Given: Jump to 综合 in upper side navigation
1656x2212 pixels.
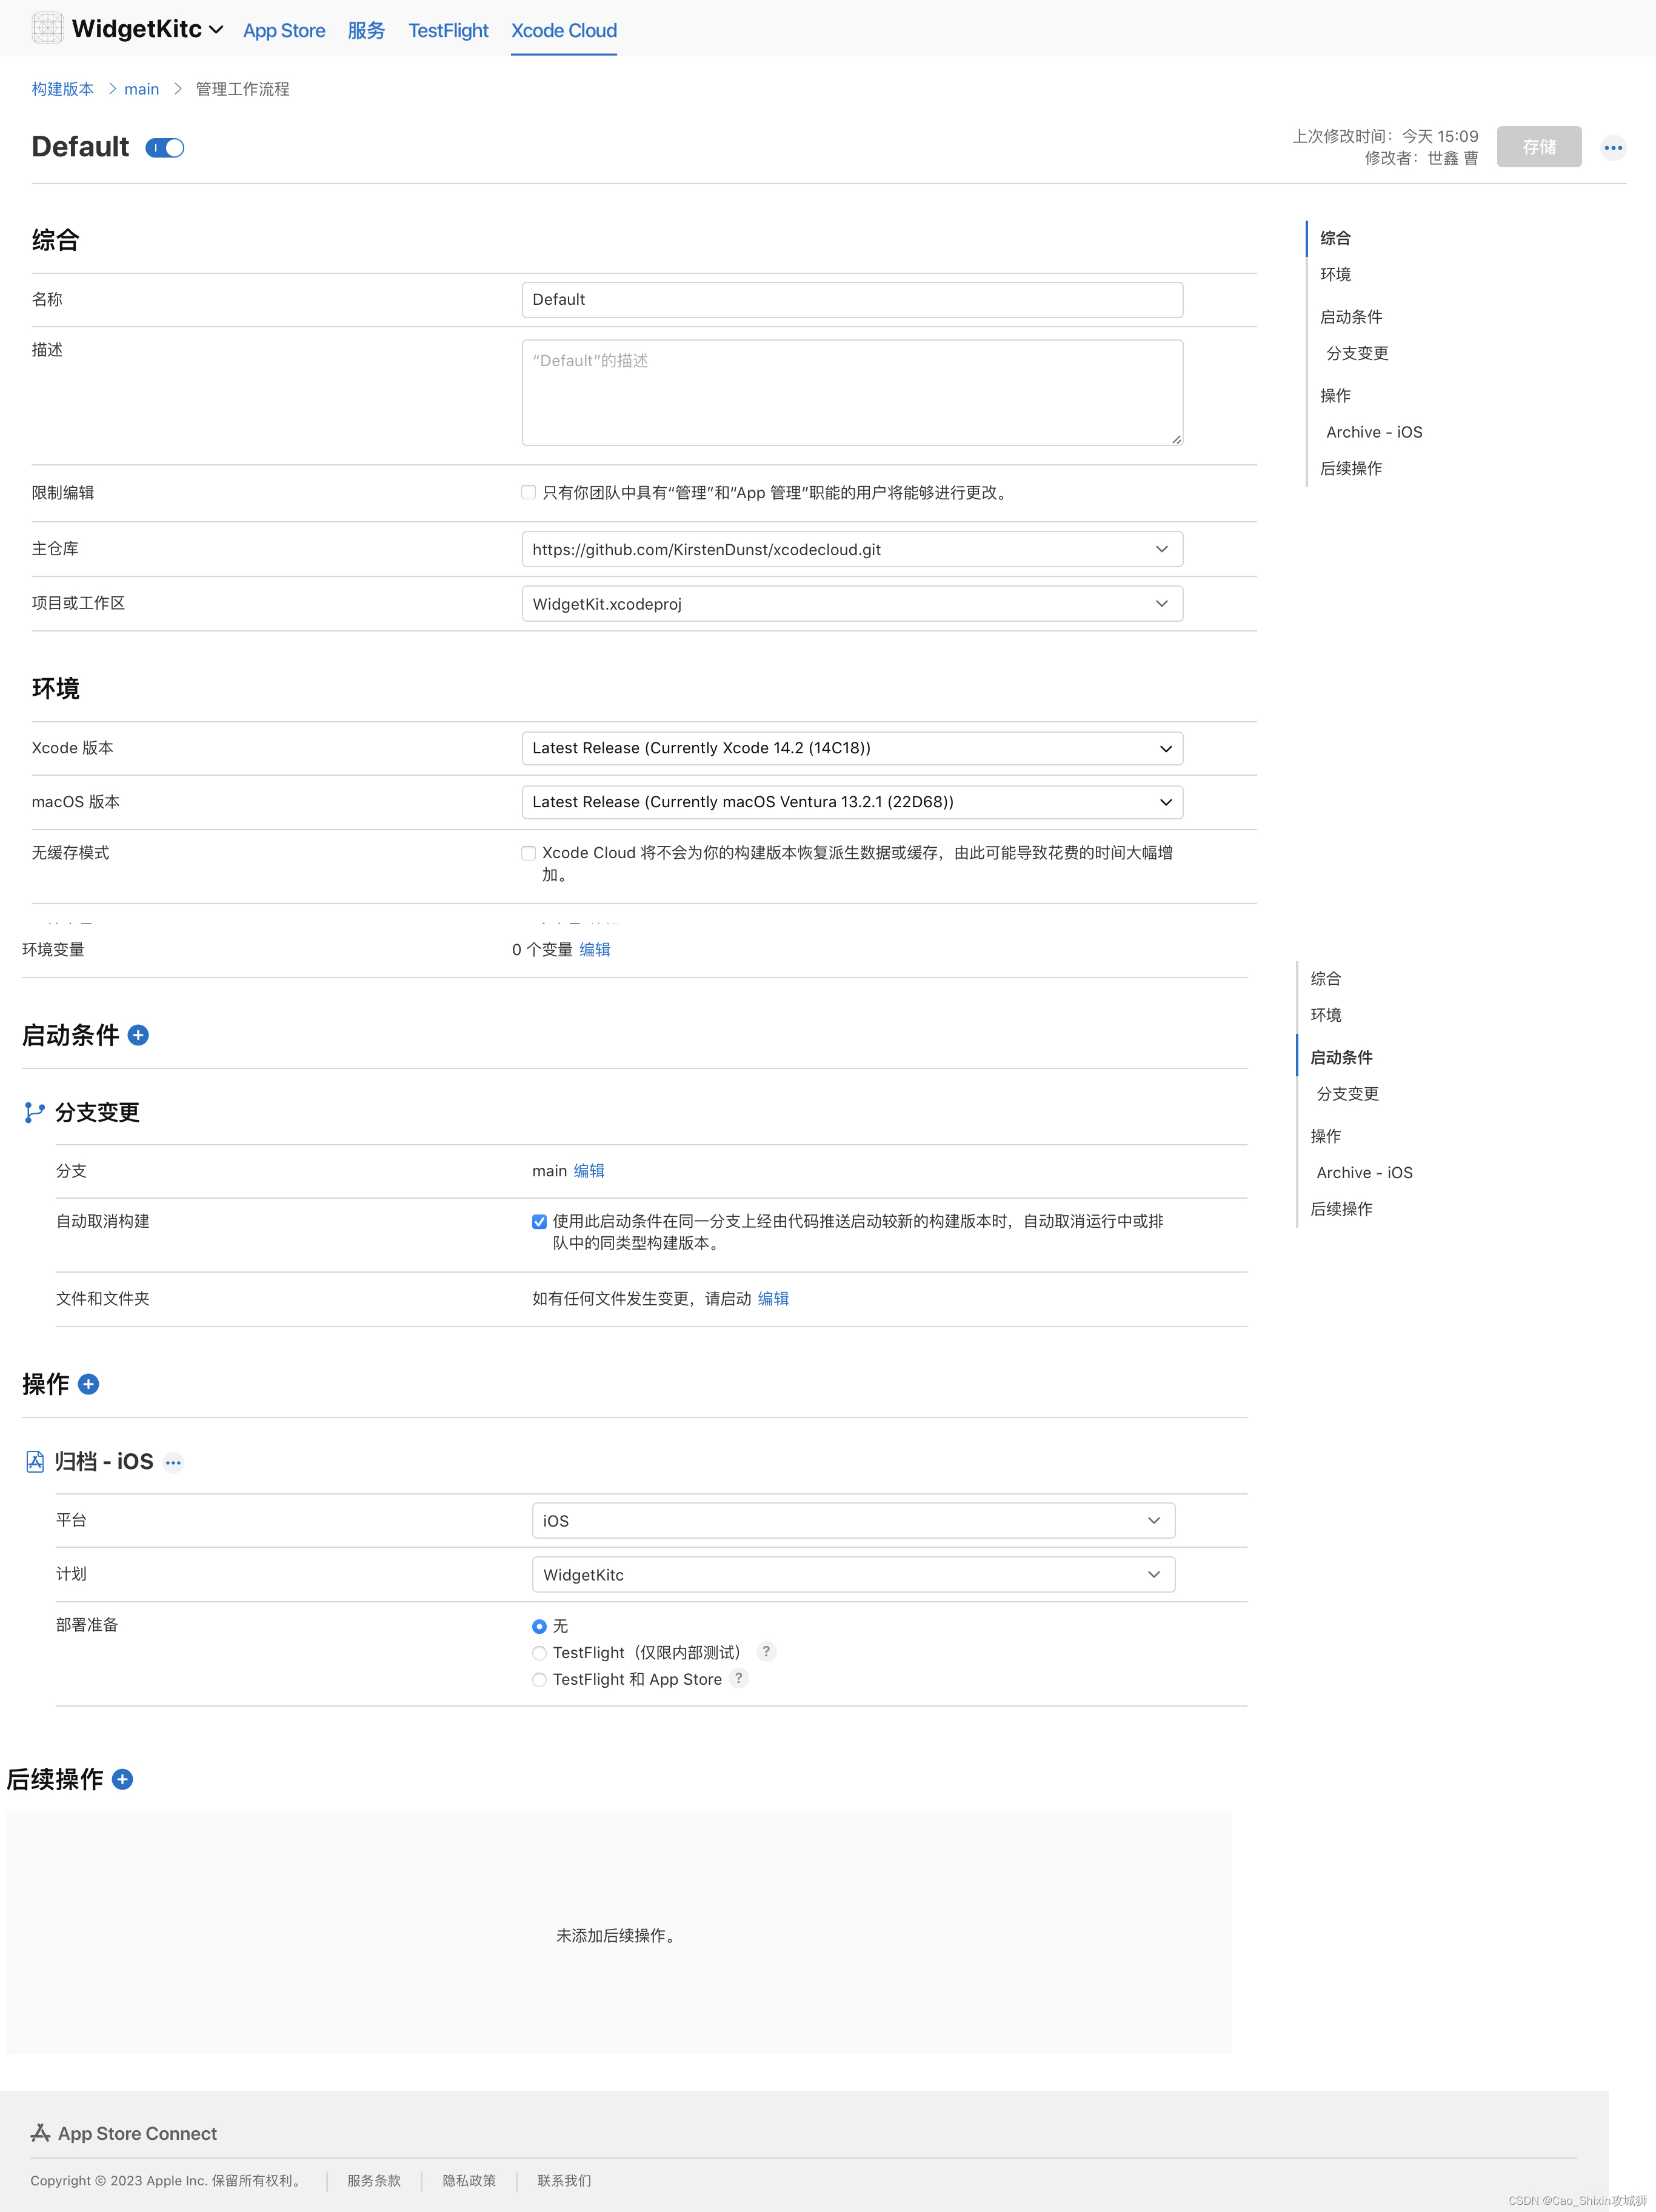Looking at the screenshot, I should (1335, 238).
